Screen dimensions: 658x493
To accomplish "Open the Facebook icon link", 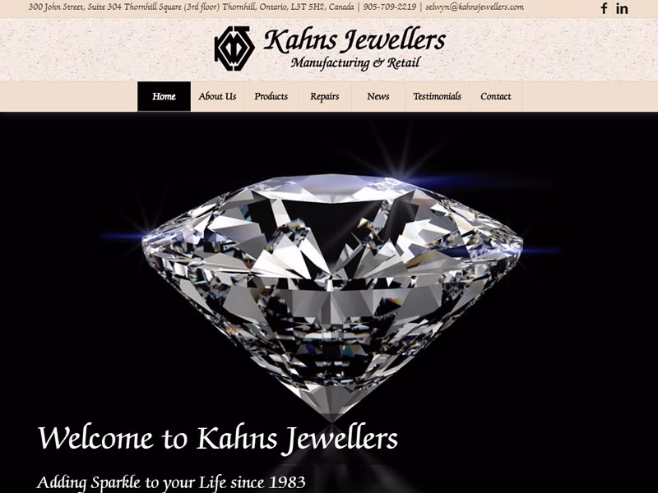I will 604,8.
